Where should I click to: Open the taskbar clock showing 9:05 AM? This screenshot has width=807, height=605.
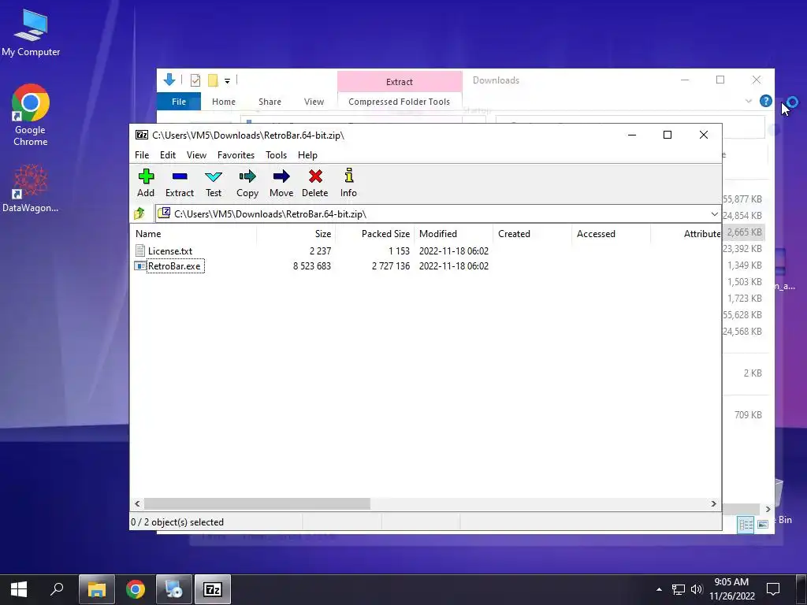731,589
